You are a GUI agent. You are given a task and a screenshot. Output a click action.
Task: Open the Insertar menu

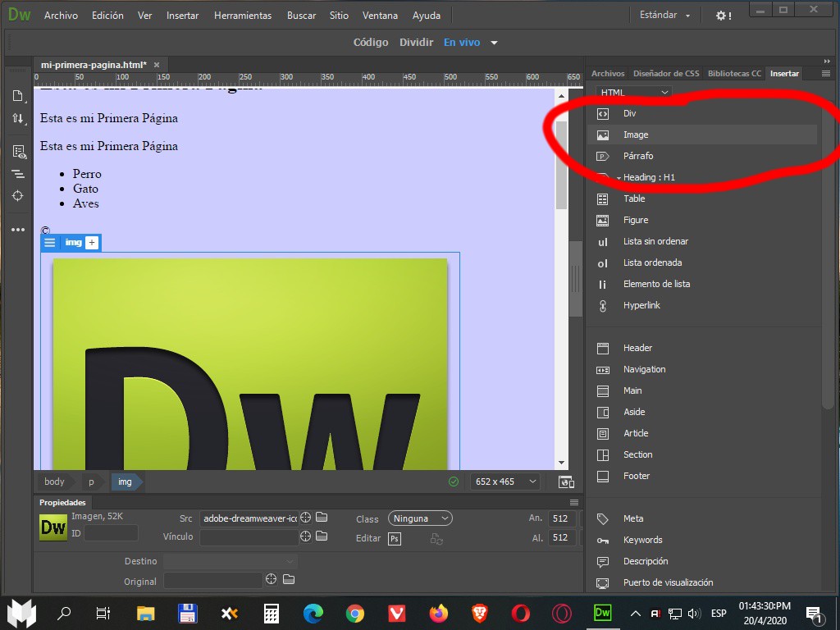point(183,16)
